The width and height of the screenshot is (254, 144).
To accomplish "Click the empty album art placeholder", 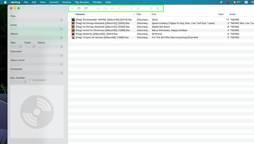I will tap(37, 112).
